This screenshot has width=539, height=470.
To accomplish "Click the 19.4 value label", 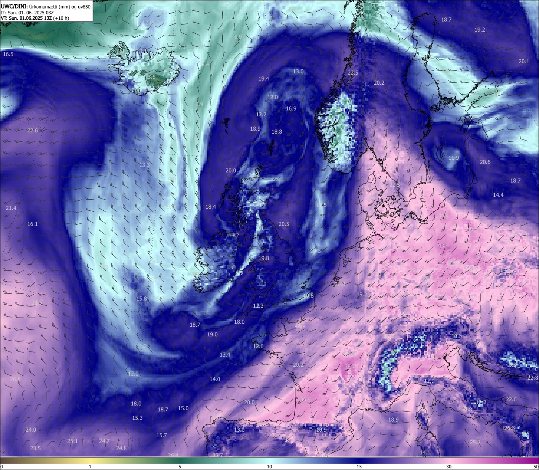I will click(x=264, y=78).
